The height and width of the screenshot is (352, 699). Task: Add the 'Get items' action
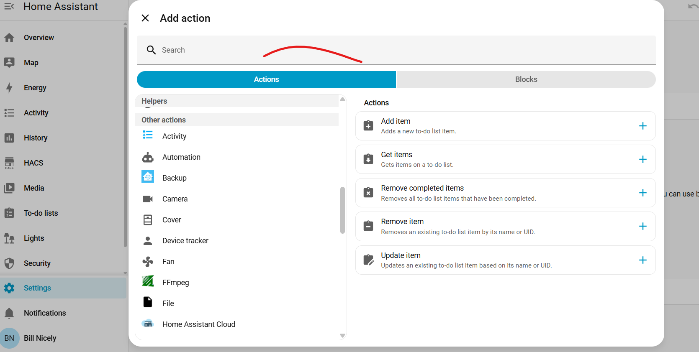click(x=643, y=159)
